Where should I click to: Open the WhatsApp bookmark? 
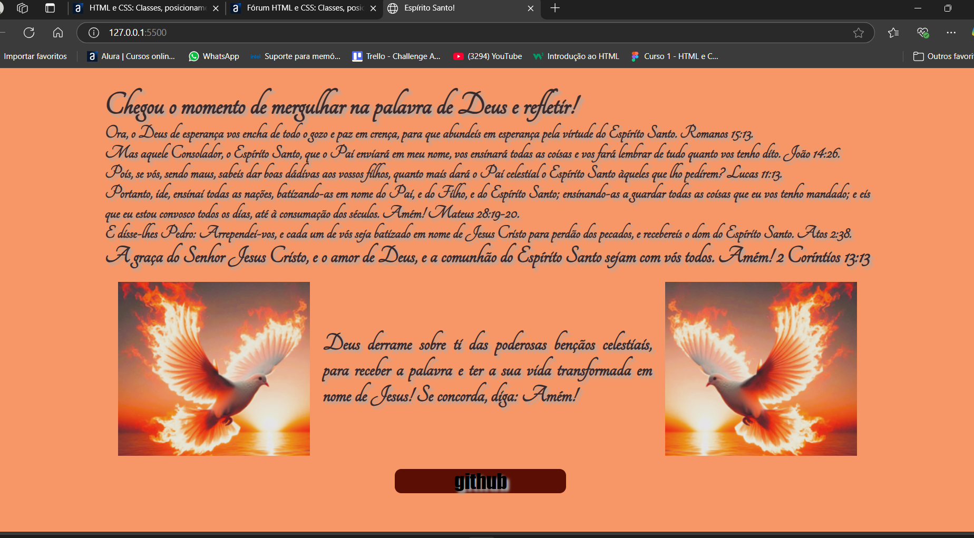(x=214, y=56)
